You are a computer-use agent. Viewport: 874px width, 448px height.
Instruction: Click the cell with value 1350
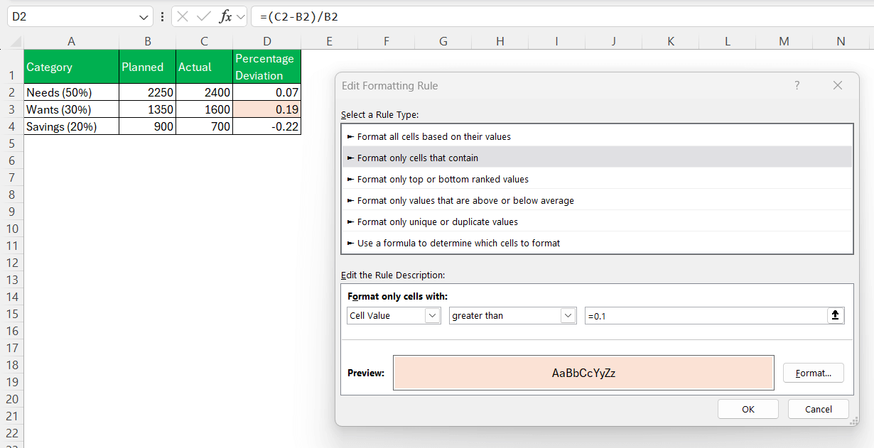(147, 109)
